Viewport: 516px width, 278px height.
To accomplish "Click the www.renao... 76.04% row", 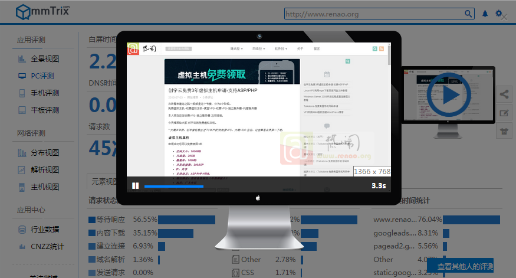I will pyautogui.click(x=437, y=220).
